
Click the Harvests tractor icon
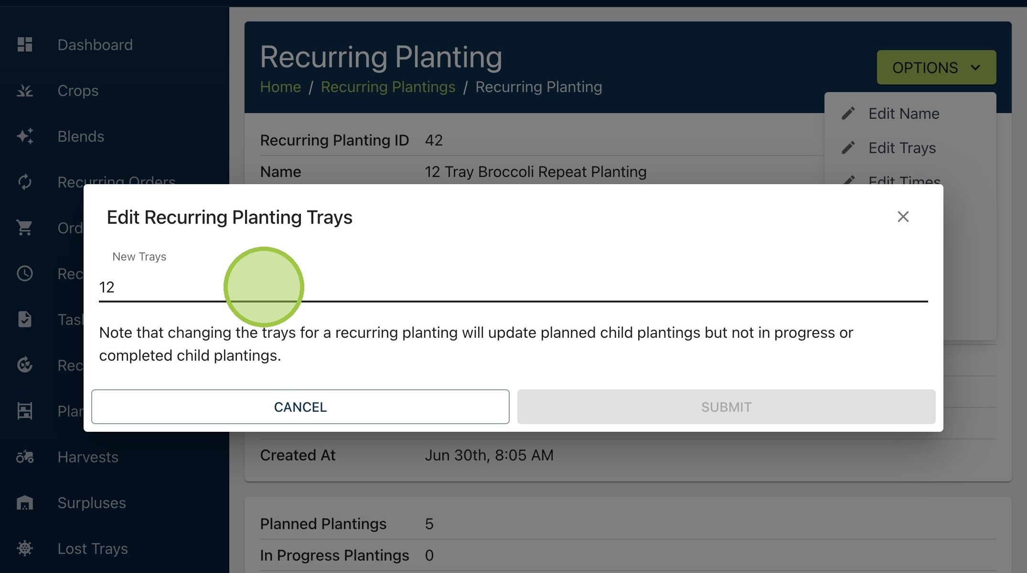click(x=24, y=457)
